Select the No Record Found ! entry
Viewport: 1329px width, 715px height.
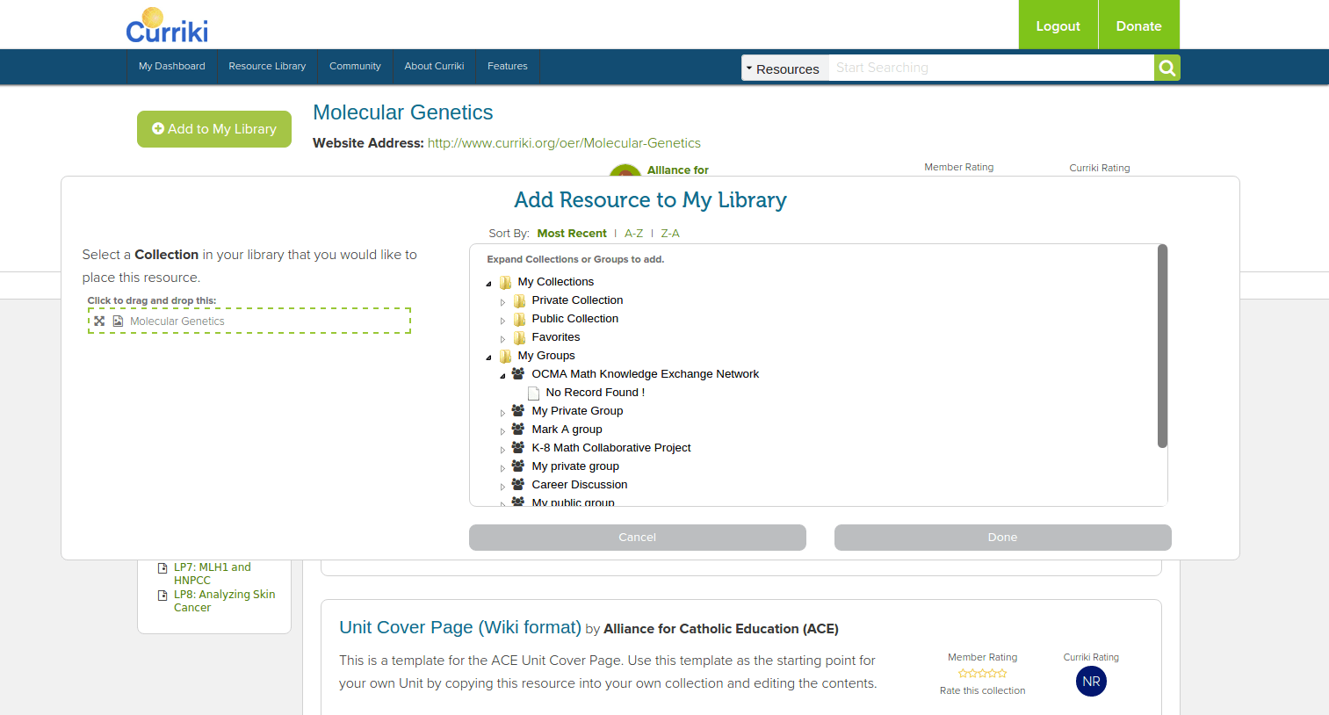click(596, 393)
